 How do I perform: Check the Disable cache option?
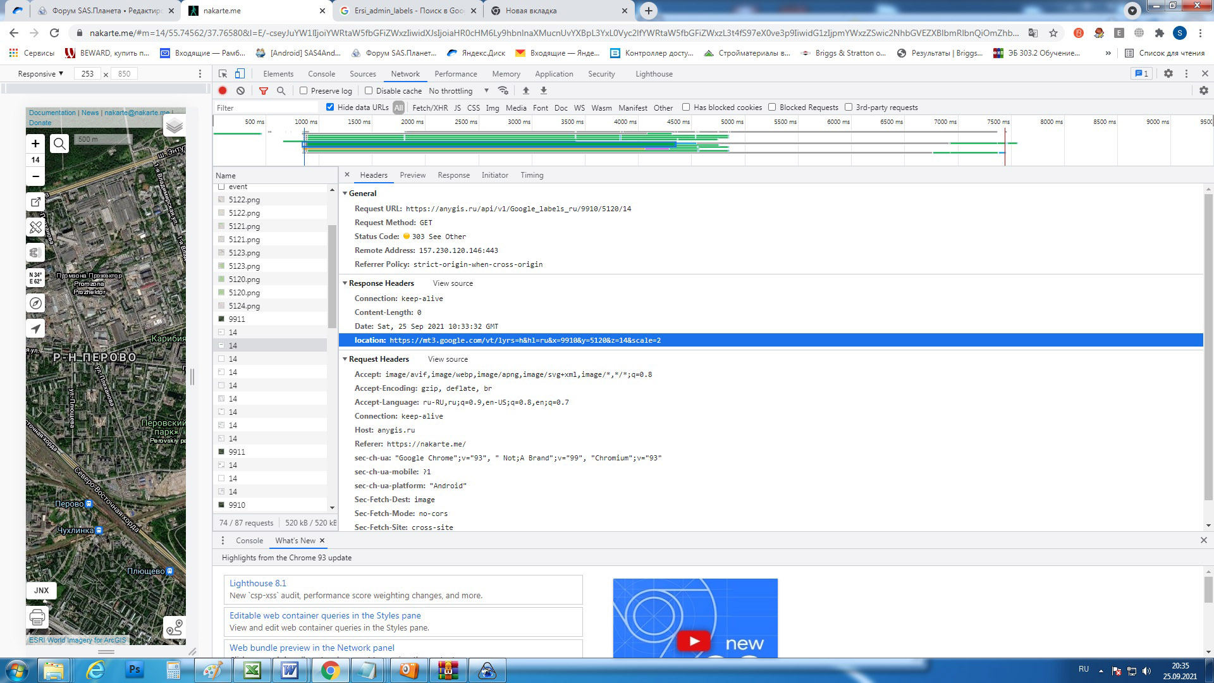369,90
